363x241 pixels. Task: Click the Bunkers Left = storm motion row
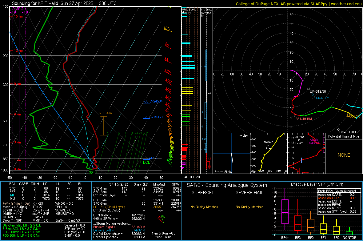click(x=119, y=230)
